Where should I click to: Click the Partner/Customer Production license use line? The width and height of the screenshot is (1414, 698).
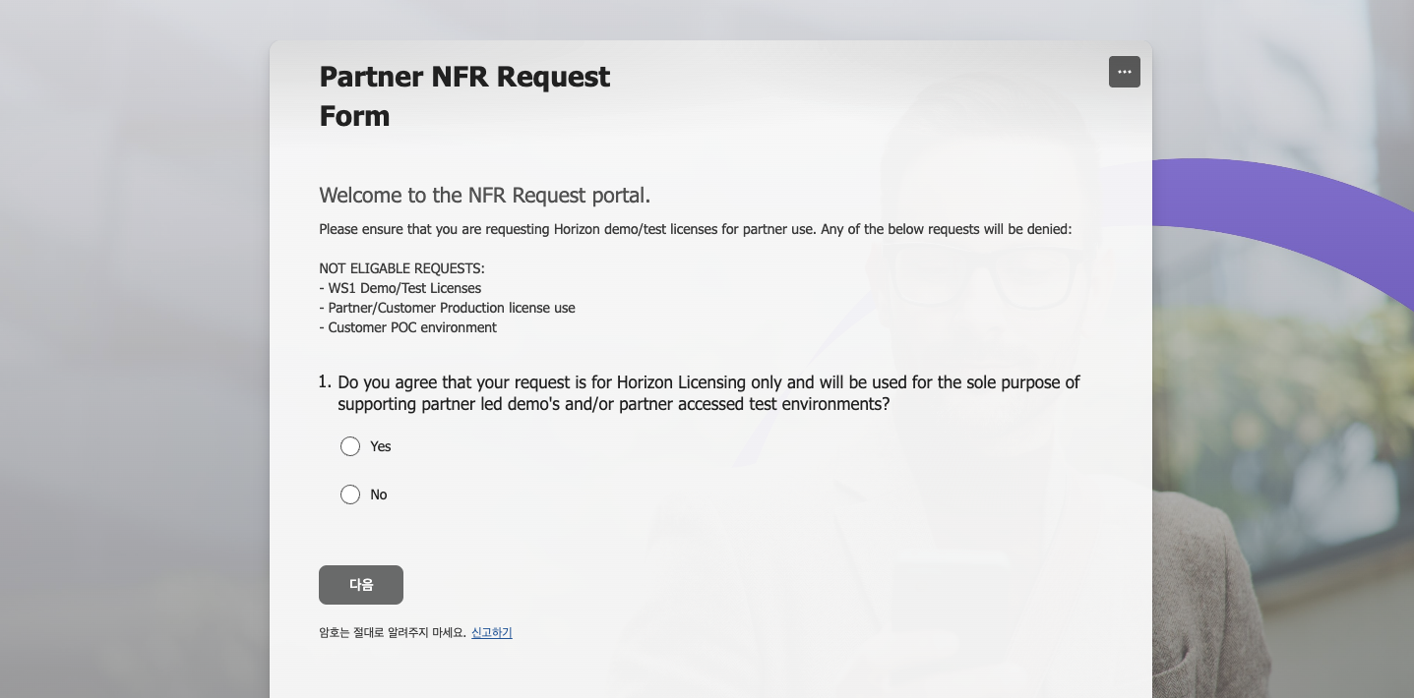point(447,308)
